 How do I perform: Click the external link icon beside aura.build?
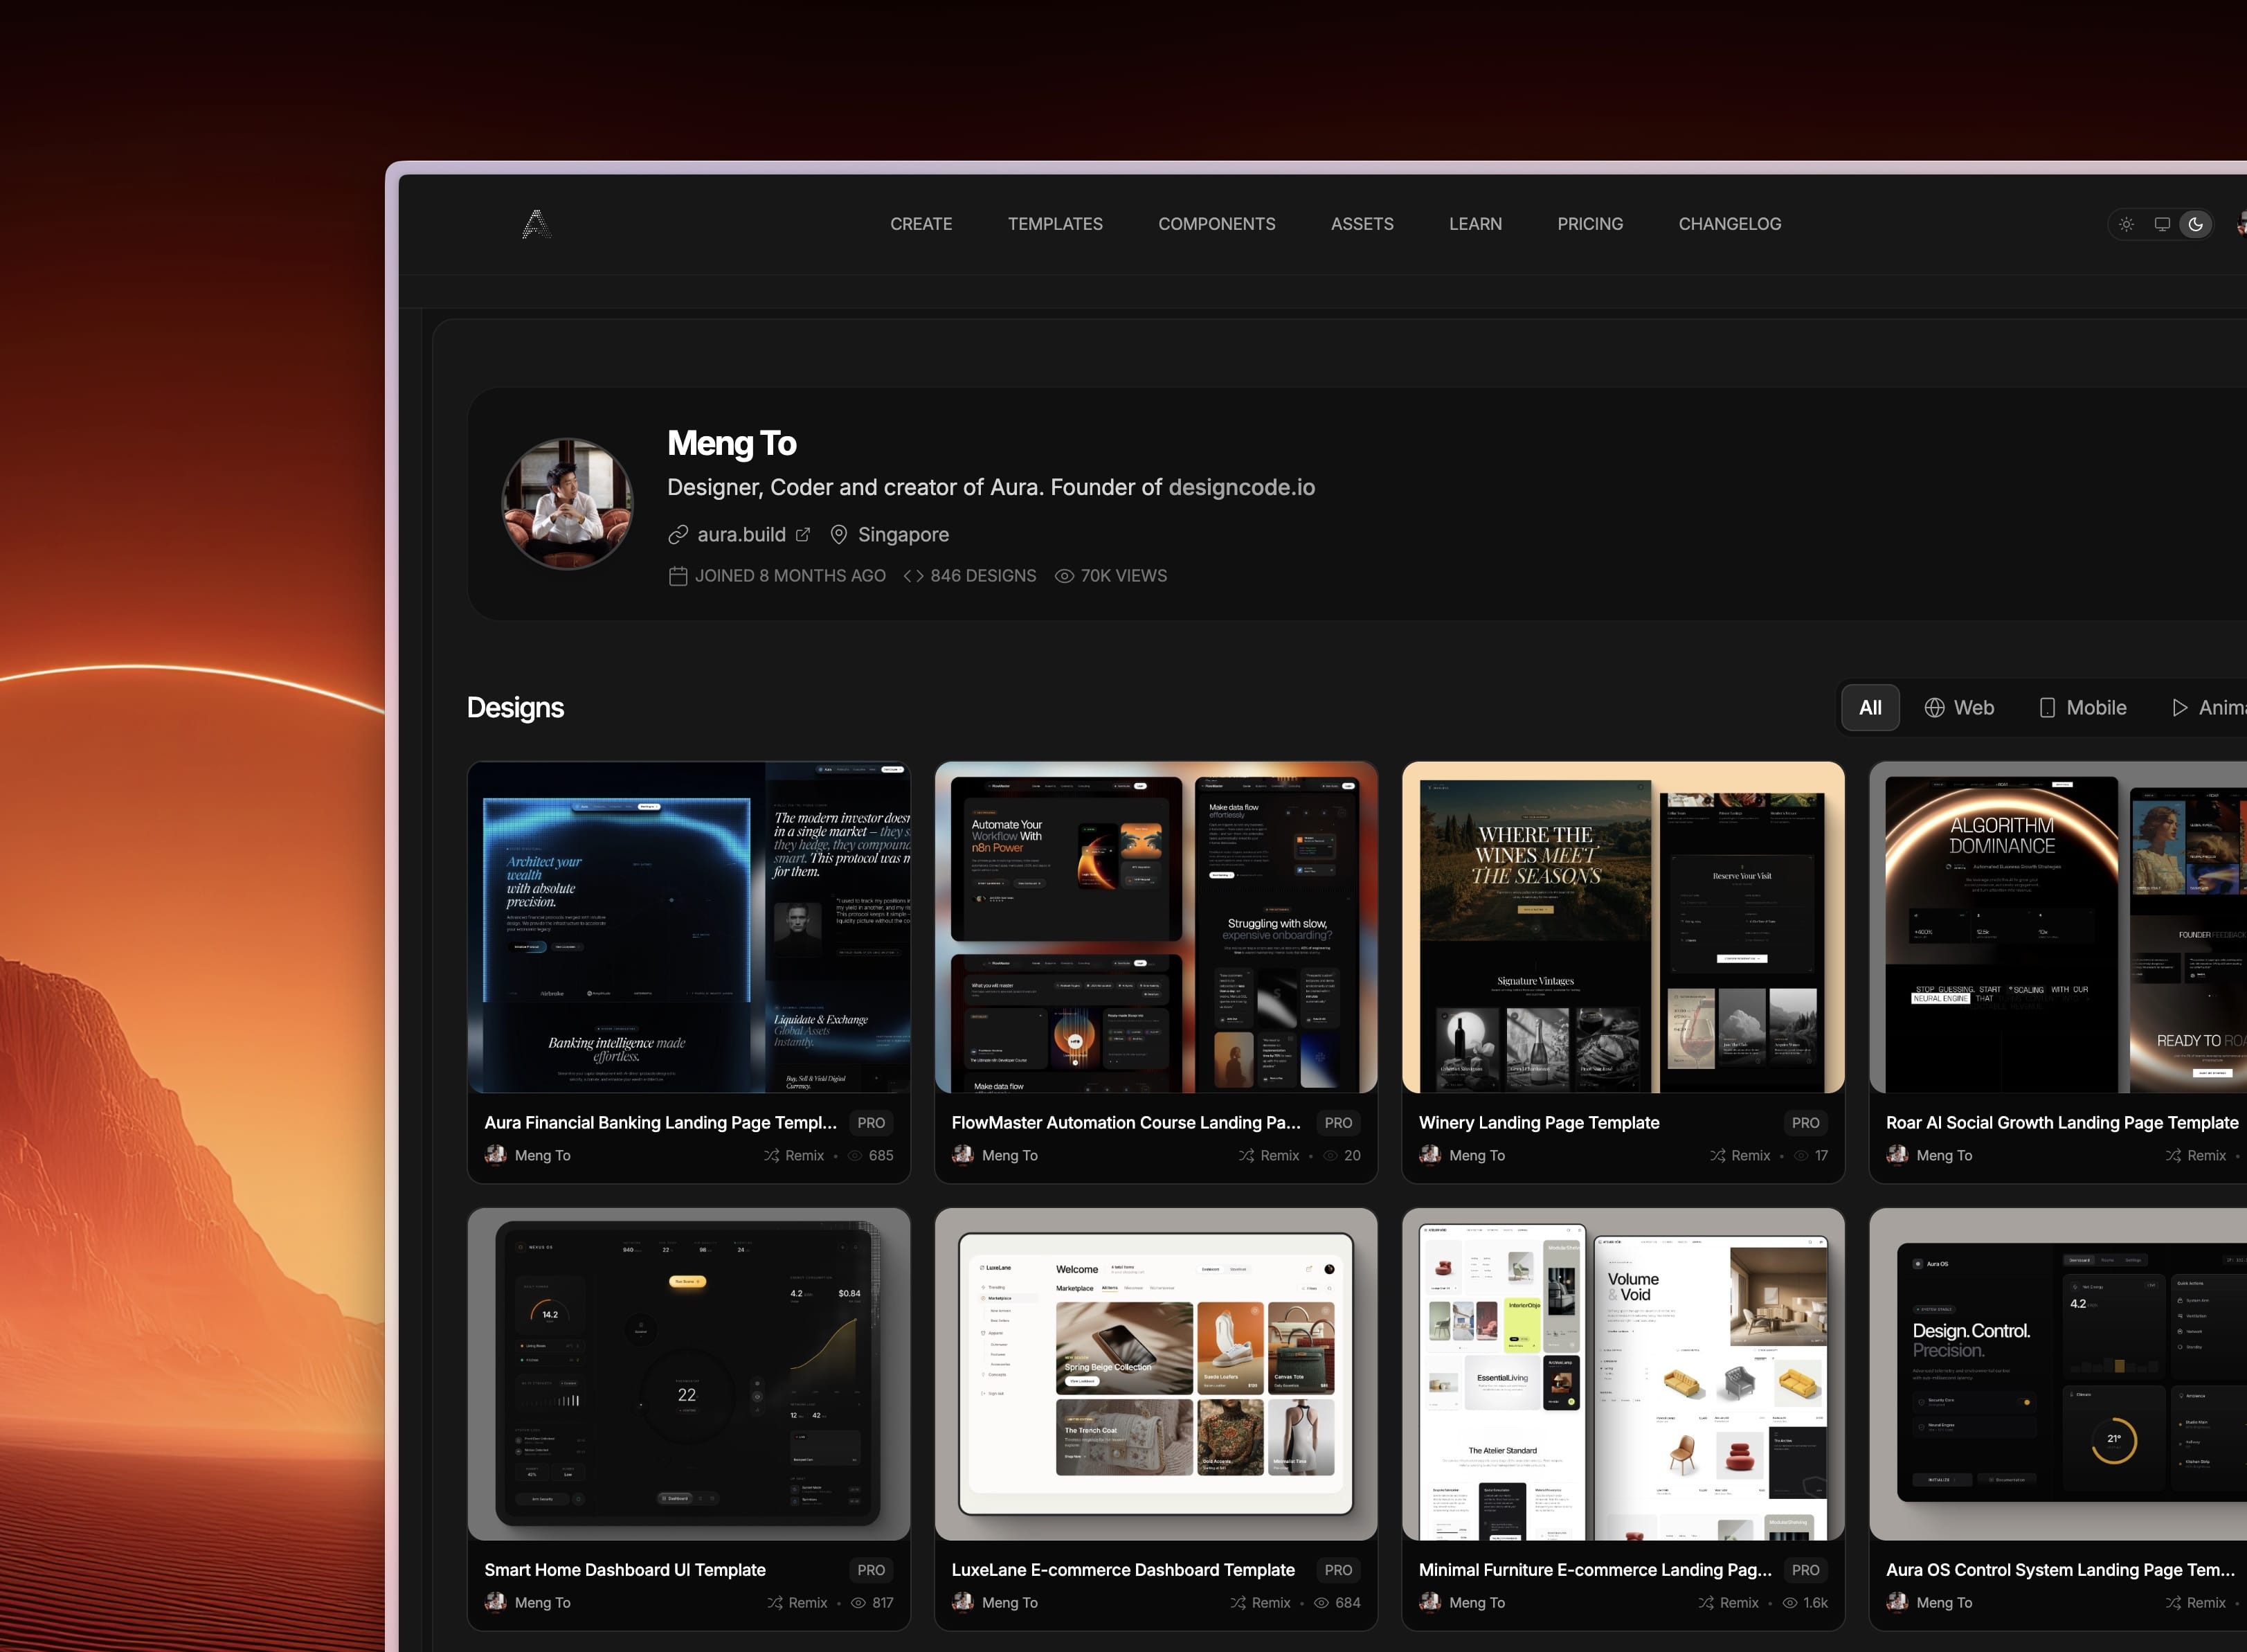pos(804,534)
